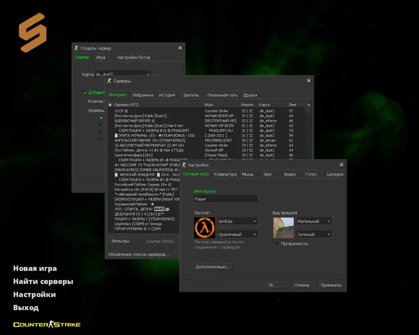Image resolution: width=419 pixels, height=335 pixels.
Task: Open the lambda logo dropdown
Action: (x=237, y=221)
